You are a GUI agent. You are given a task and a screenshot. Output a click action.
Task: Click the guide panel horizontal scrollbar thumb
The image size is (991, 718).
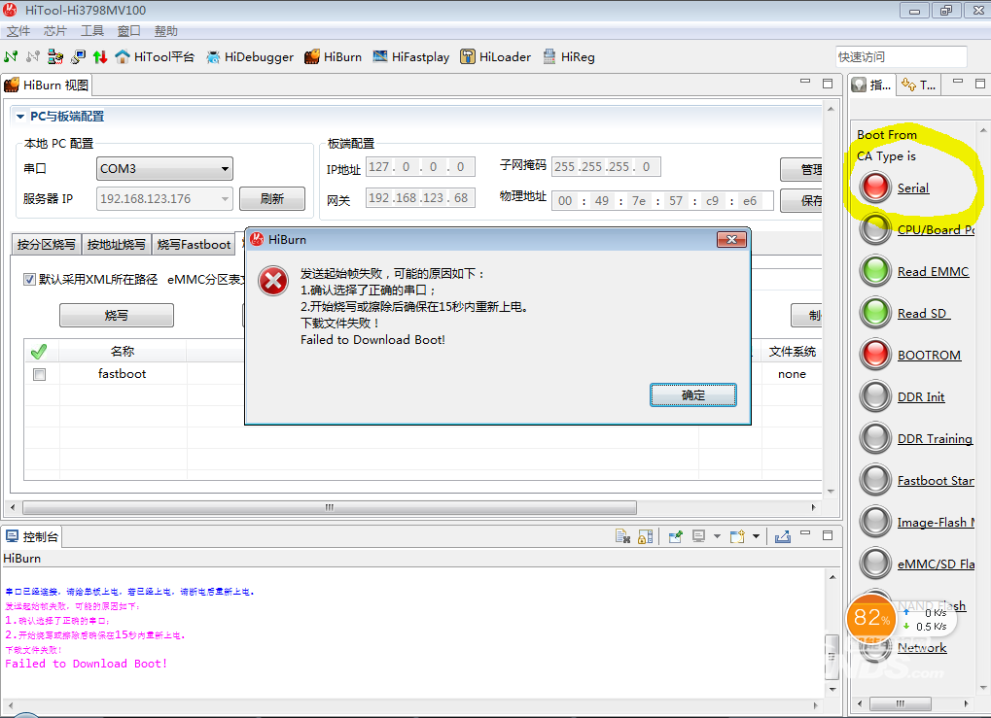point(900,703)
